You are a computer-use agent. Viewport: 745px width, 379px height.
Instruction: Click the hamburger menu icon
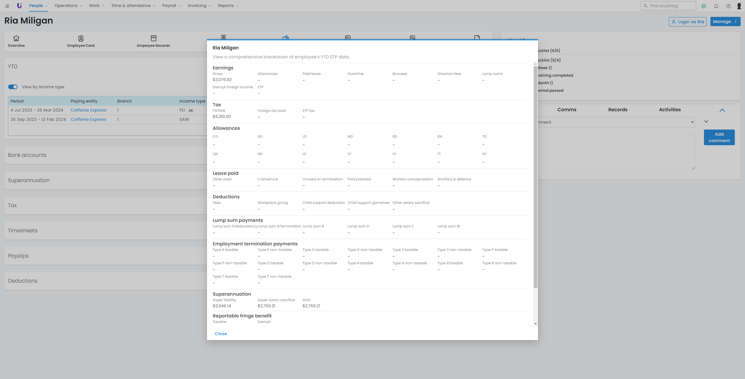tap(7, 6)
